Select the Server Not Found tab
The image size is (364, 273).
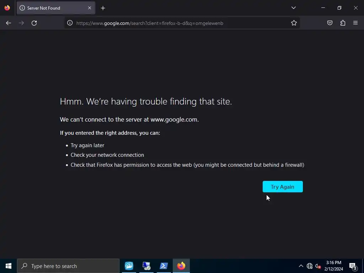(x=56, y=8)
